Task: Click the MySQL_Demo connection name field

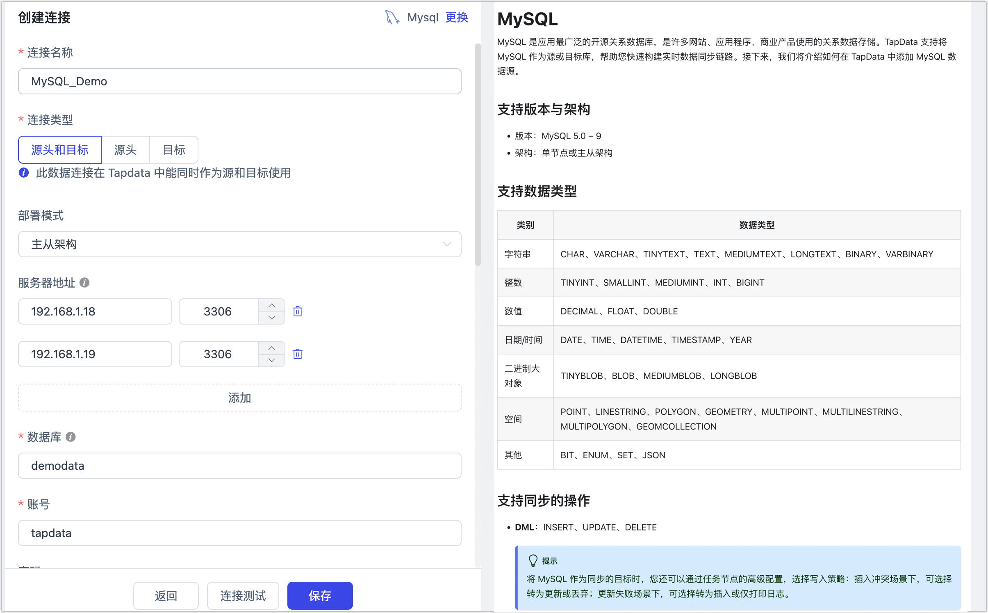Action: 239,81
